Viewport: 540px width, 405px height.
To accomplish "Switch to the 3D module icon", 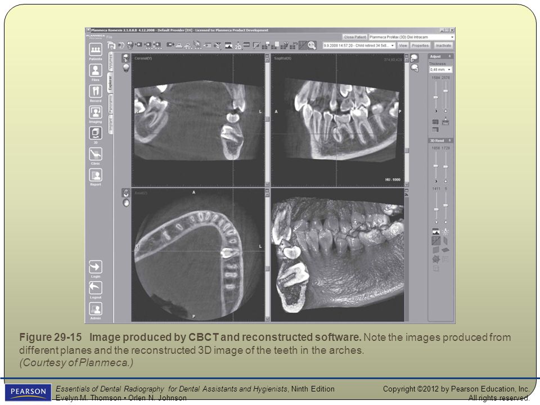I will coord(96,133).
